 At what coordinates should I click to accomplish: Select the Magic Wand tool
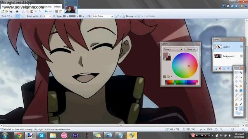coord(236,86)
